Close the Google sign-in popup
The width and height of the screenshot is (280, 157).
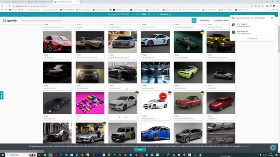tap(272, 18)
